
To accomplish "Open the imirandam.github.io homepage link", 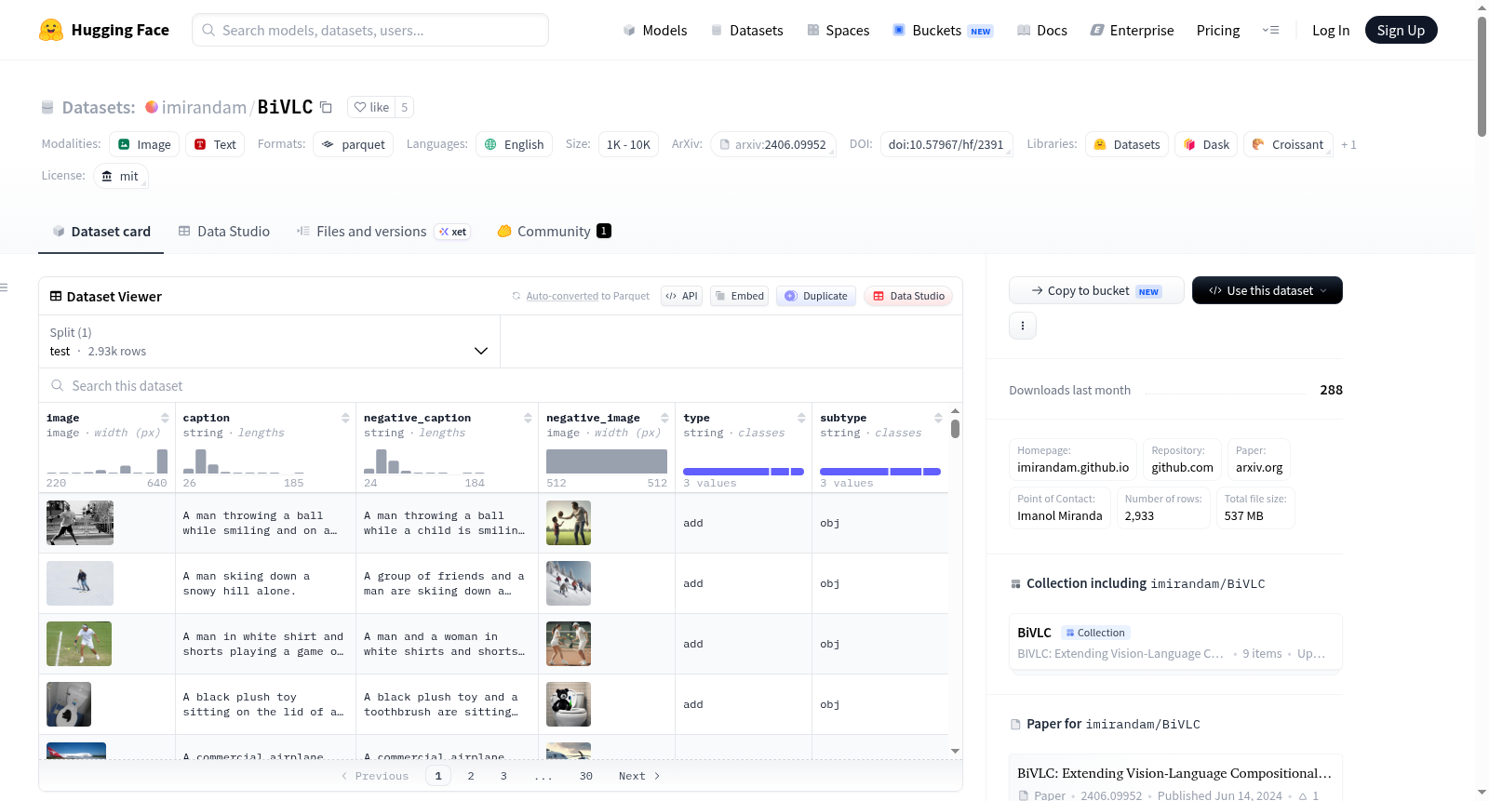I will click(1073, 467).
